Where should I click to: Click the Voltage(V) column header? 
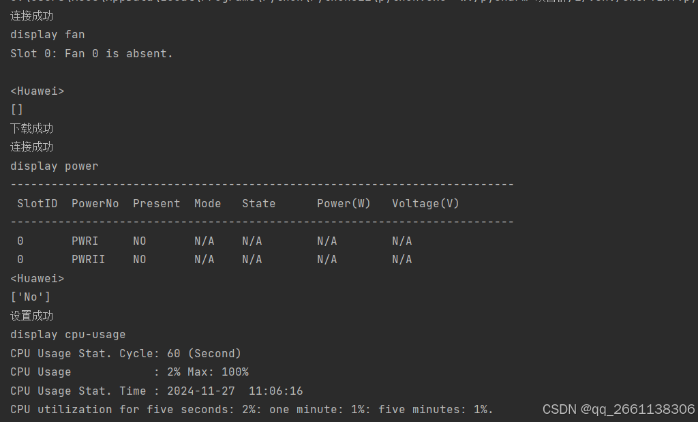click(x=425, y=203)
